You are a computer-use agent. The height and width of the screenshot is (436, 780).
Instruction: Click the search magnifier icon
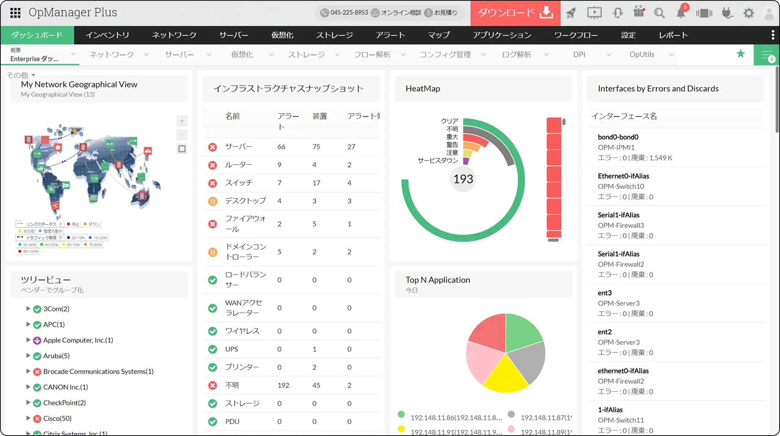tap(659, 13)
